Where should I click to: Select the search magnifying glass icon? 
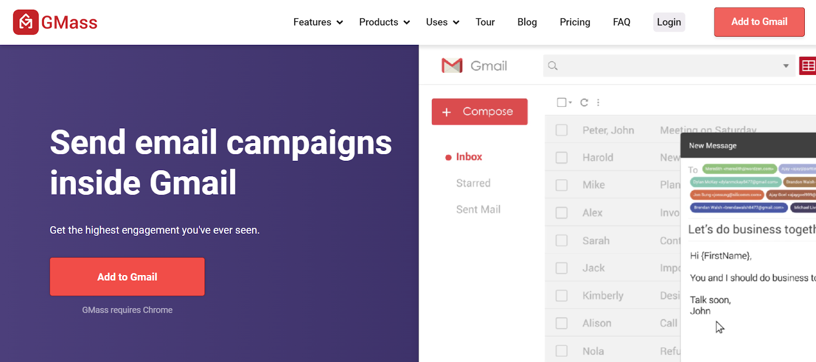[553, 66]
